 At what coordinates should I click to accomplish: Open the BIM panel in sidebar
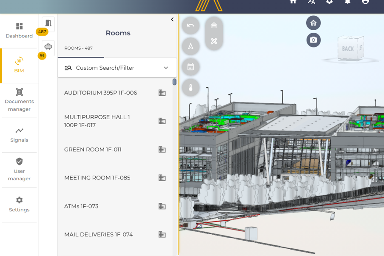[19, 65]
